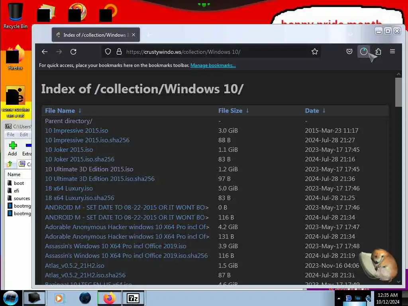Download the 4.2 GiB Adorable Anonymous Hacker file
The width and height of the screenshot is (408, 306).
[x=127, y=227]
